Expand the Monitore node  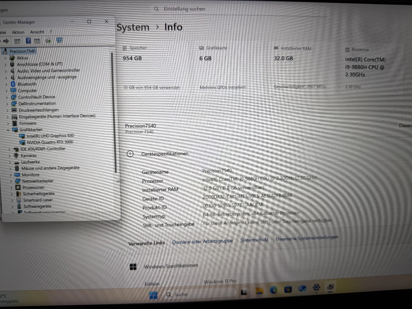click(11, 175)
